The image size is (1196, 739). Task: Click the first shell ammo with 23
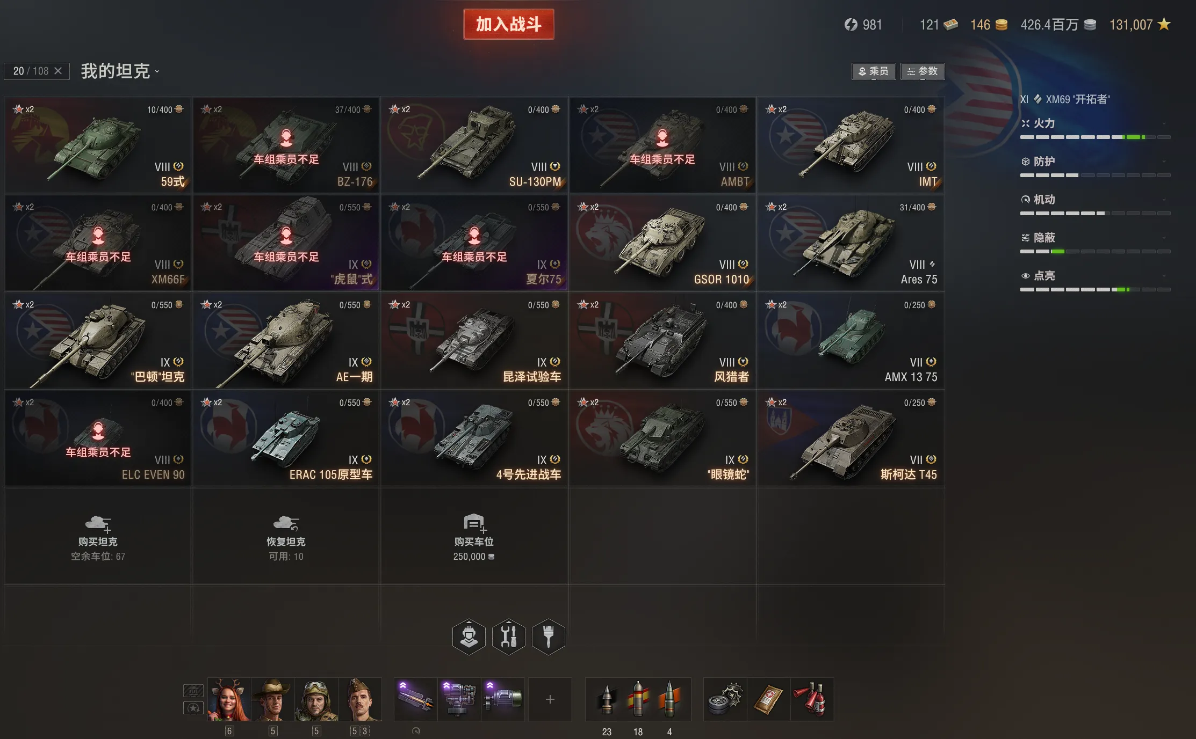coord(607,699)
